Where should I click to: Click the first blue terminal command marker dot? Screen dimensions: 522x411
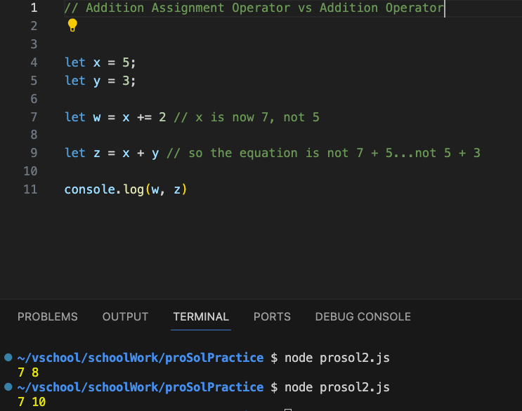(x=8, y=357)
